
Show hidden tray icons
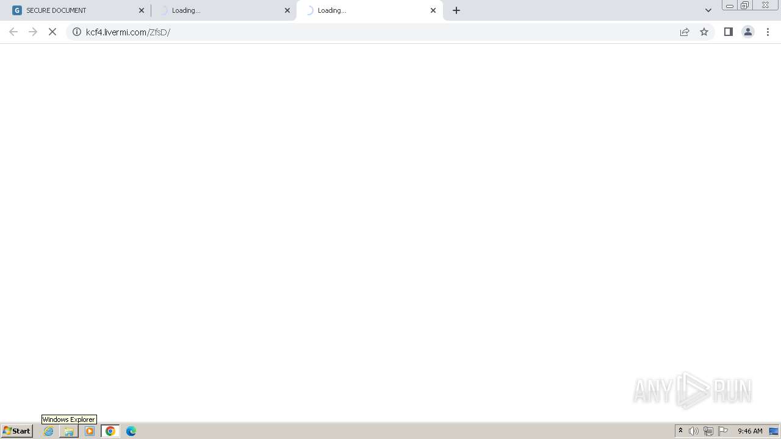coord(681,431)
